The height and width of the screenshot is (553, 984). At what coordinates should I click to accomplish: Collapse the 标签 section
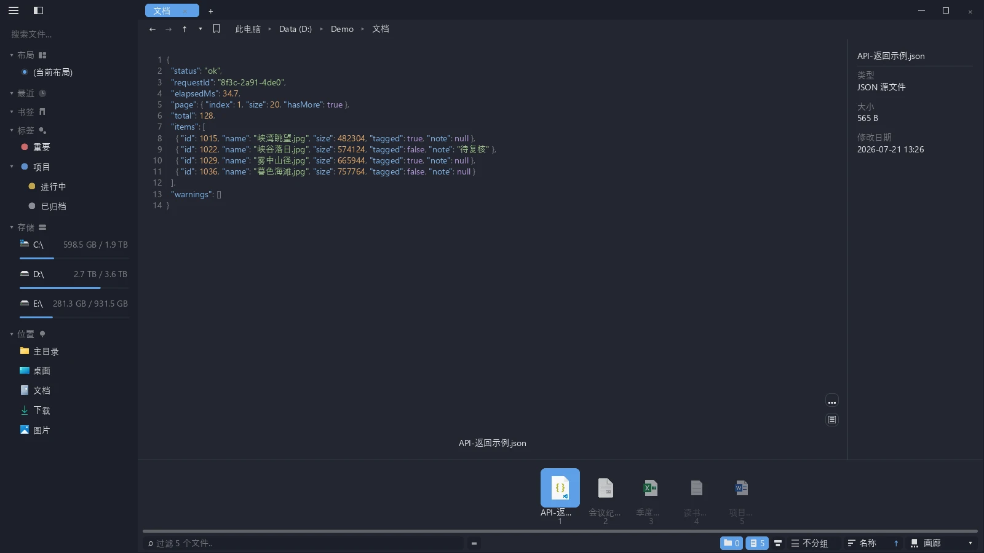click(x=12, y=130)
